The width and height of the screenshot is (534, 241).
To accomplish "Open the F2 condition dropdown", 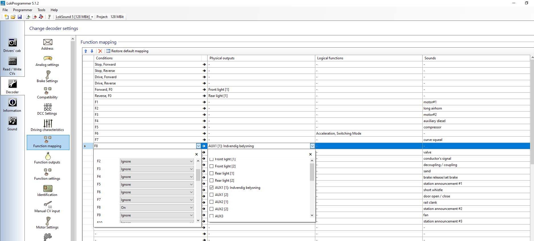I will [x=157, y=161].
